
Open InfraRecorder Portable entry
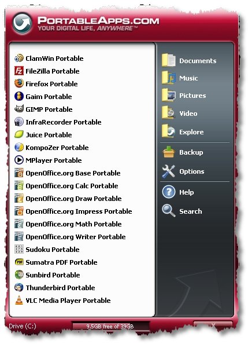64,122
